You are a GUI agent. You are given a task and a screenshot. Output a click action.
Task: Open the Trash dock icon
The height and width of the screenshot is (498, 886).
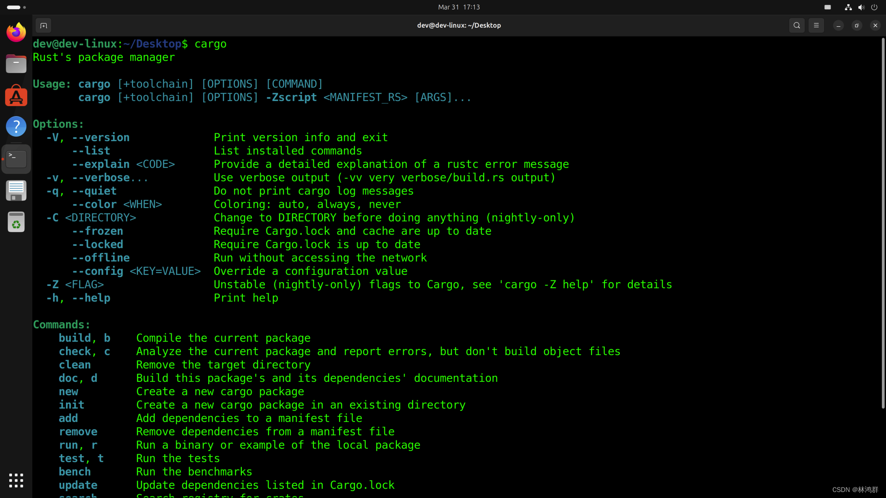point(16,222)
